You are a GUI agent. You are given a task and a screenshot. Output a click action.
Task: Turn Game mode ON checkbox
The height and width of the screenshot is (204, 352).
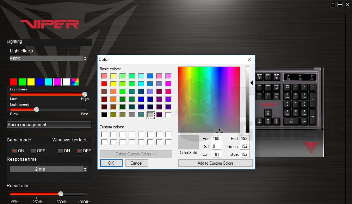14,151
